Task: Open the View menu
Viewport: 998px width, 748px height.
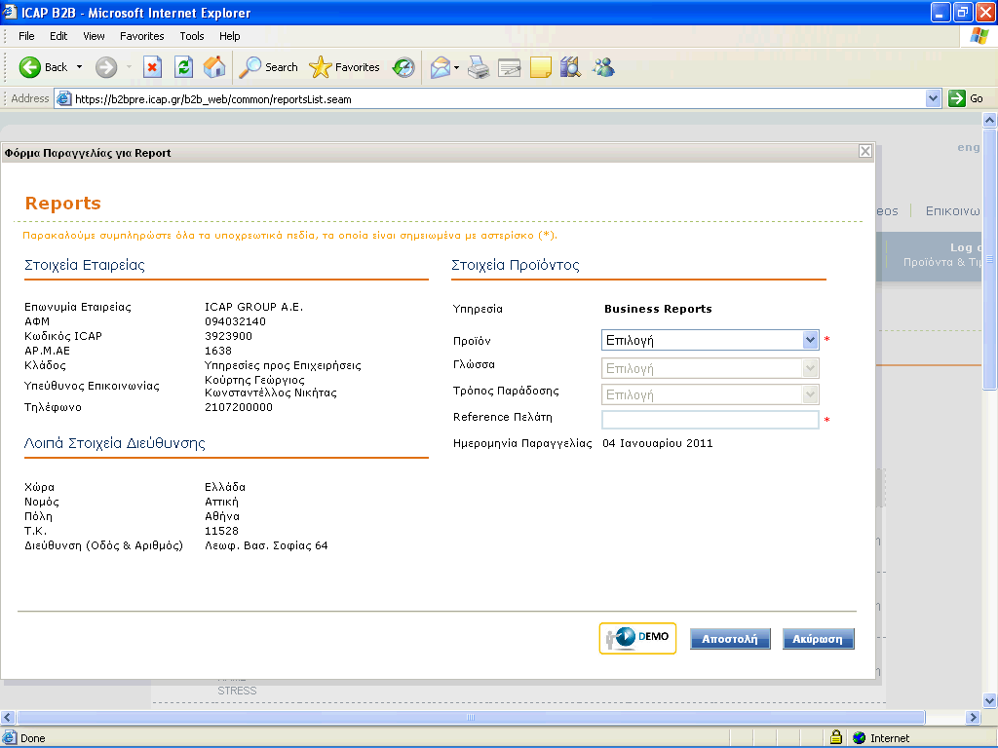Action: (x=95, y=36)
